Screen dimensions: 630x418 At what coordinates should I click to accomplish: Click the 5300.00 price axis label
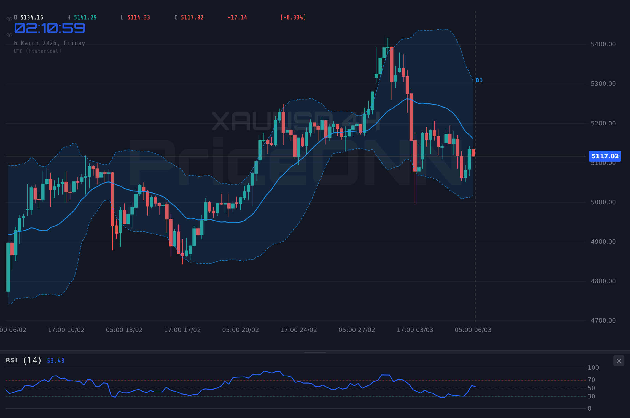point(603,84)
